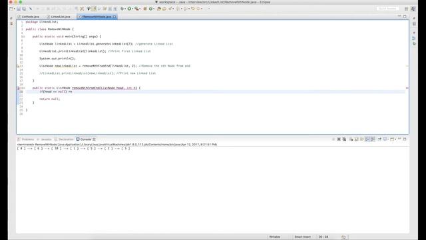Click the status bar icon beside cursor position

[343, 237]
